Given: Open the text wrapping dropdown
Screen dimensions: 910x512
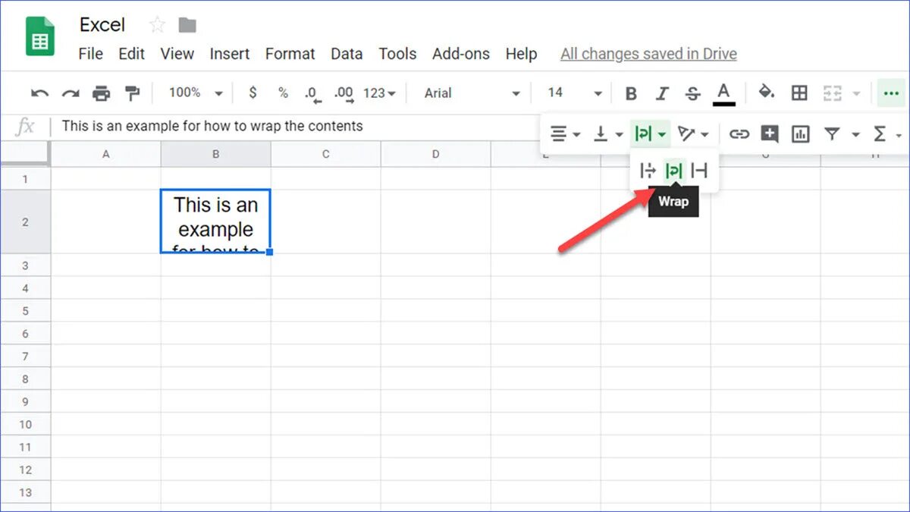Looking at the screenshot, I should 651,134.
